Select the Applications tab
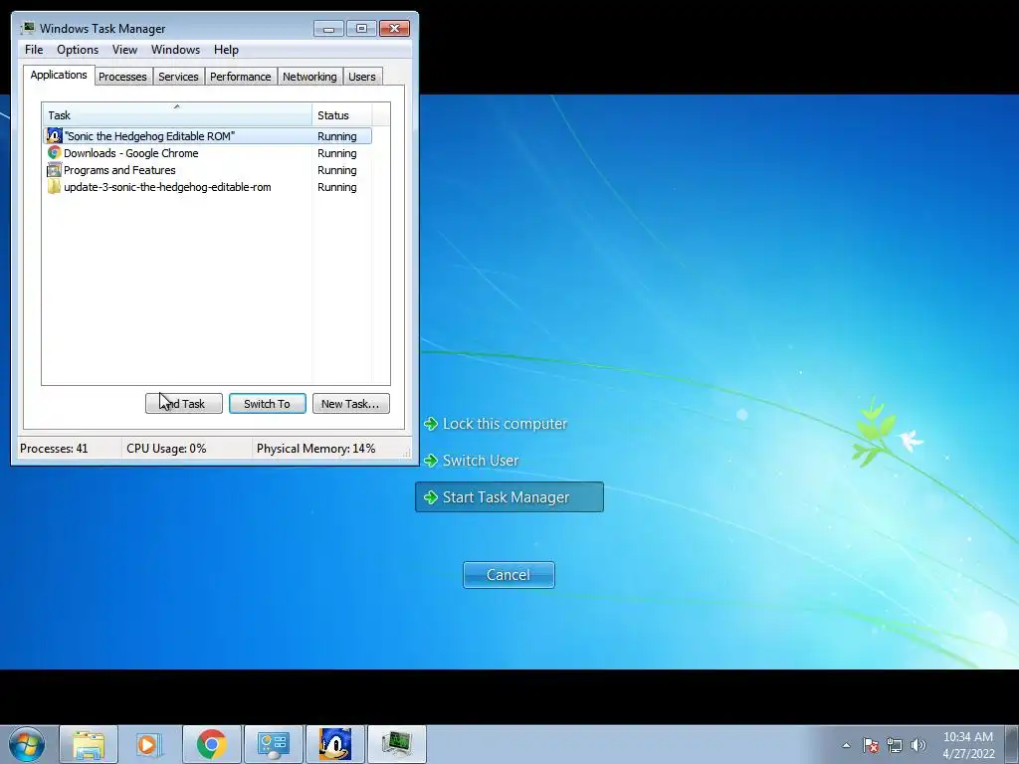 click(59, 75)
